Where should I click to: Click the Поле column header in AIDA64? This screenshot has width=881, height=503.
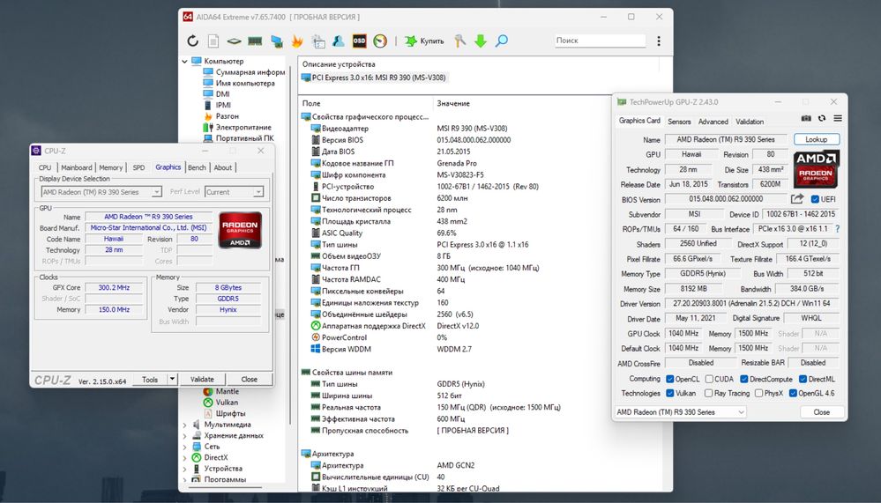click(311, 103)
